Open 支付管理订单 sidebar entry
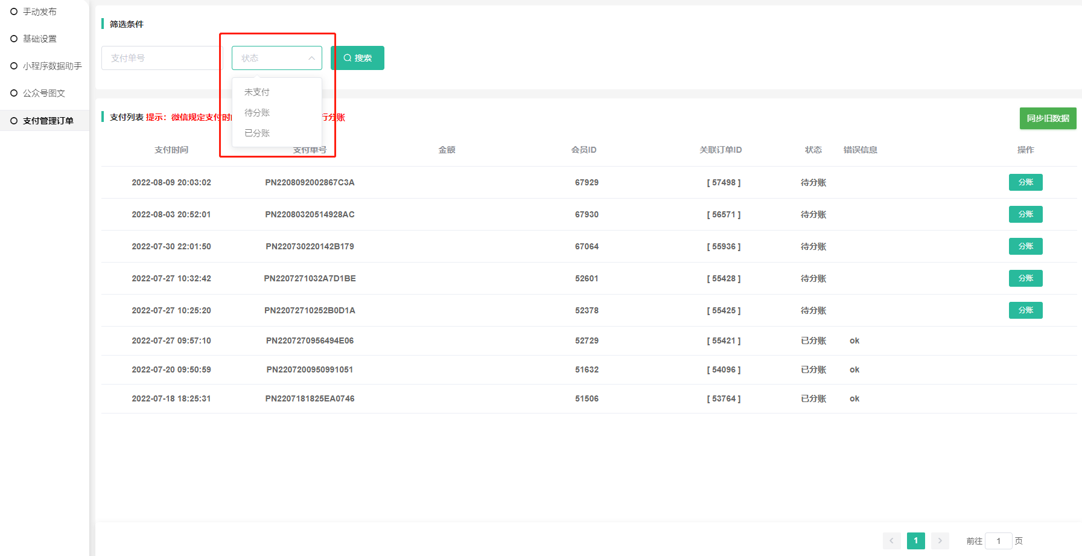 coord(48,121)
